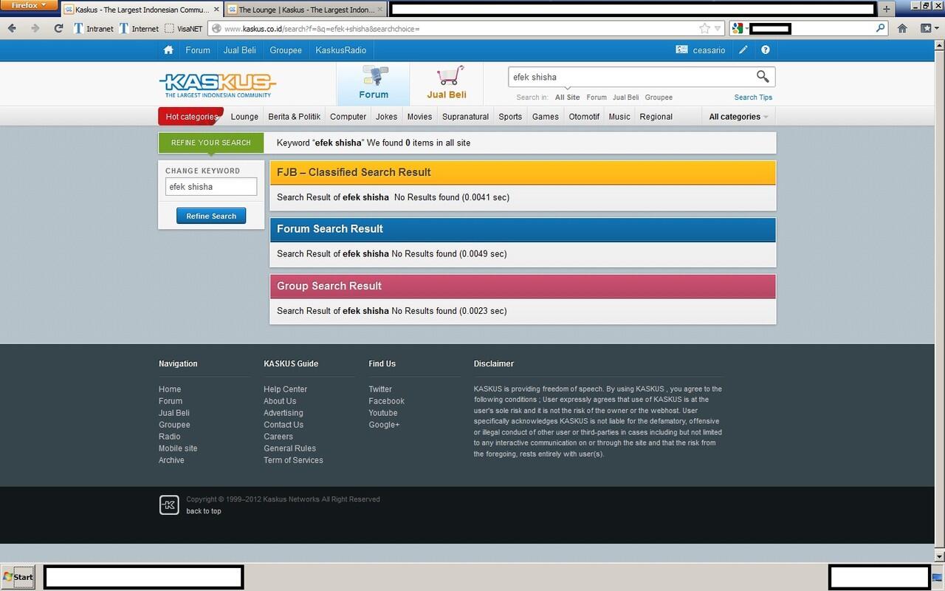Open the Movies category
The width and height of the screenshot is (945, 591).
coord(419,117)
